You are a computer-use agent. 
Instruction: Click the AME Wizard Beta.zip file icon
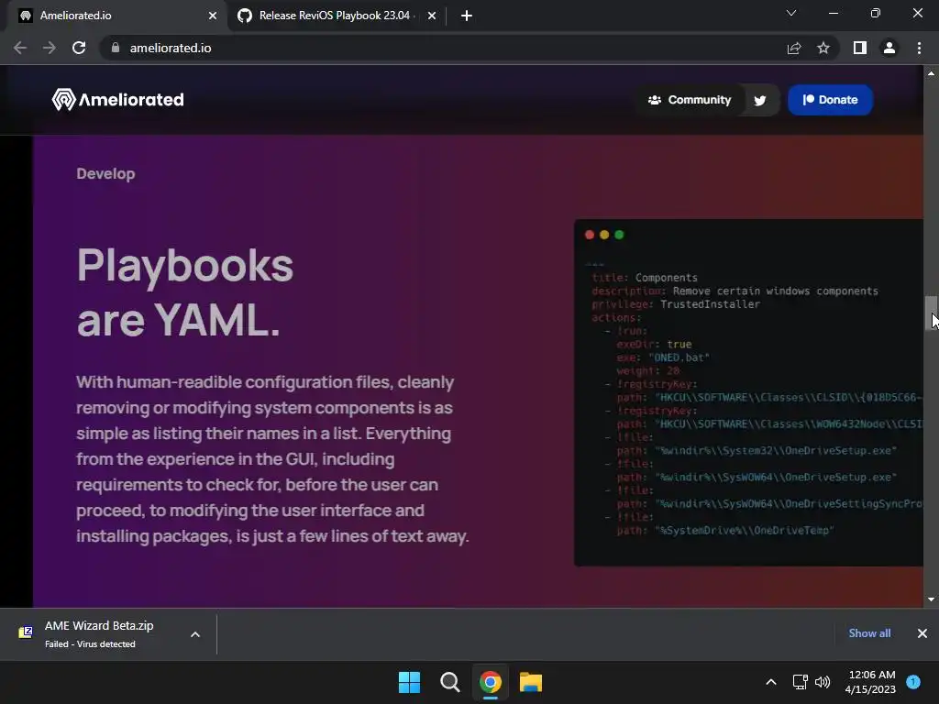(25, 632)
